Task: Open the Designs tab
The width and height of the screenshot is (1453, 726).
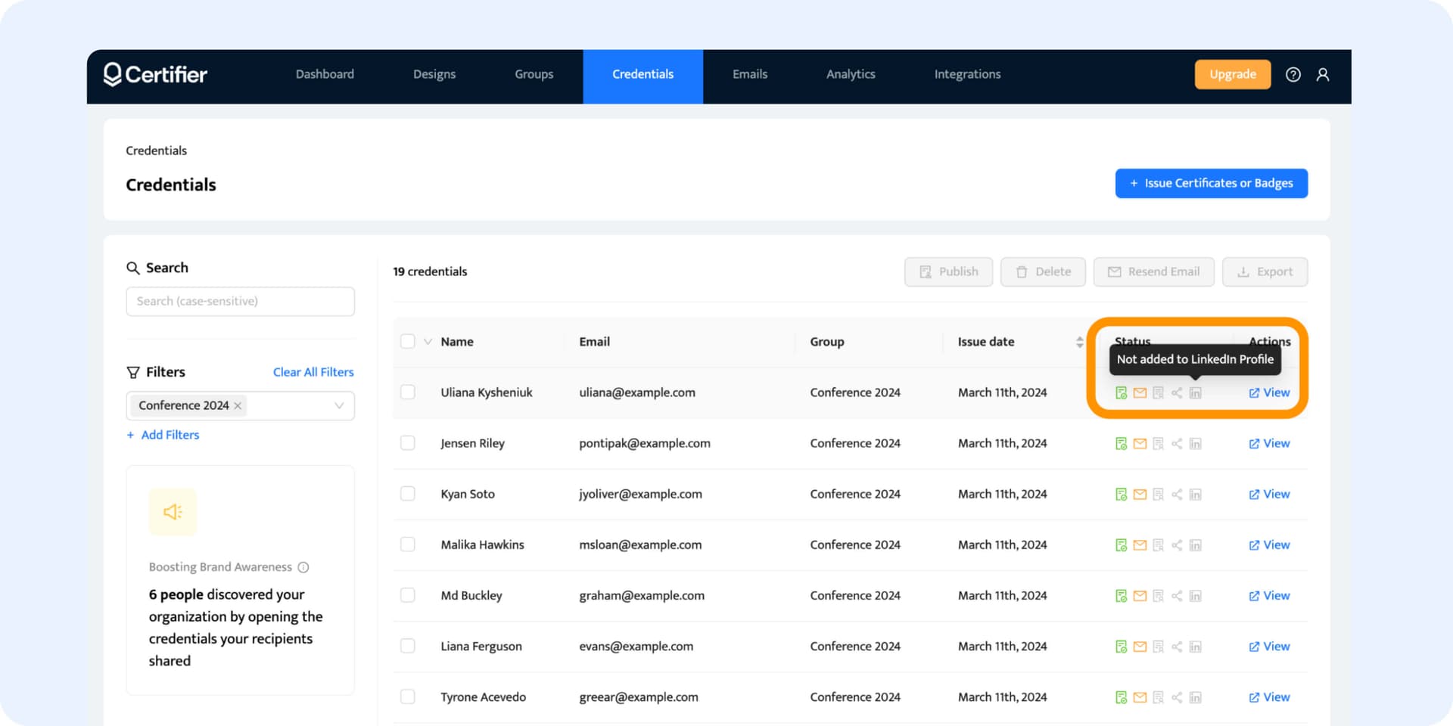Action: pyautogui.click(x=434, y=74)
